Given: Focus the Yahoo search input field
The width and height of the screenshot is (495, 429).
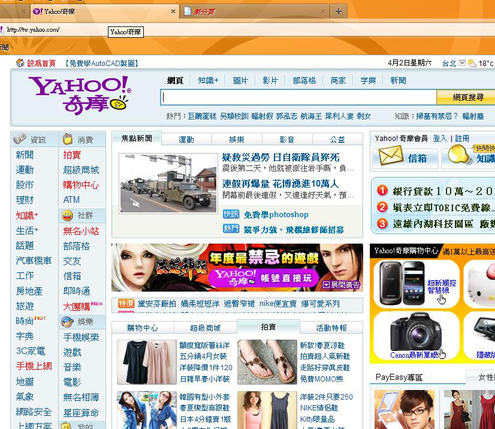Looking at the screenshot, I should (298, 97).
